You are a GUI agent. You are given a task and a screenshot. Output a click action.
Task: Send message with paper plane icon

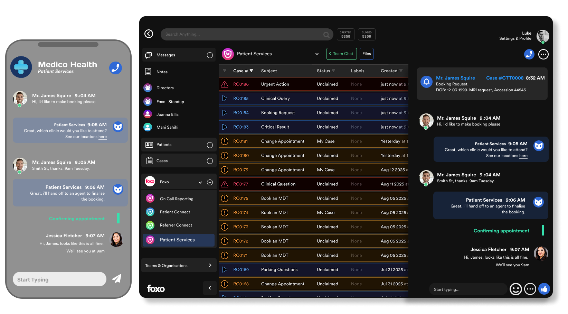pyautogui.click(x=117, y=278)
